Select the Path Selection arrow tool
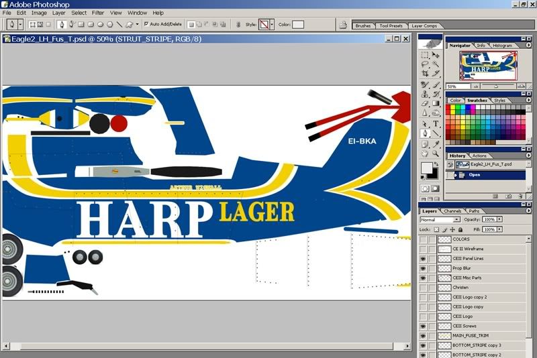Screen dimensions: 537x358 pyautogui.click(x=425, y=124)
